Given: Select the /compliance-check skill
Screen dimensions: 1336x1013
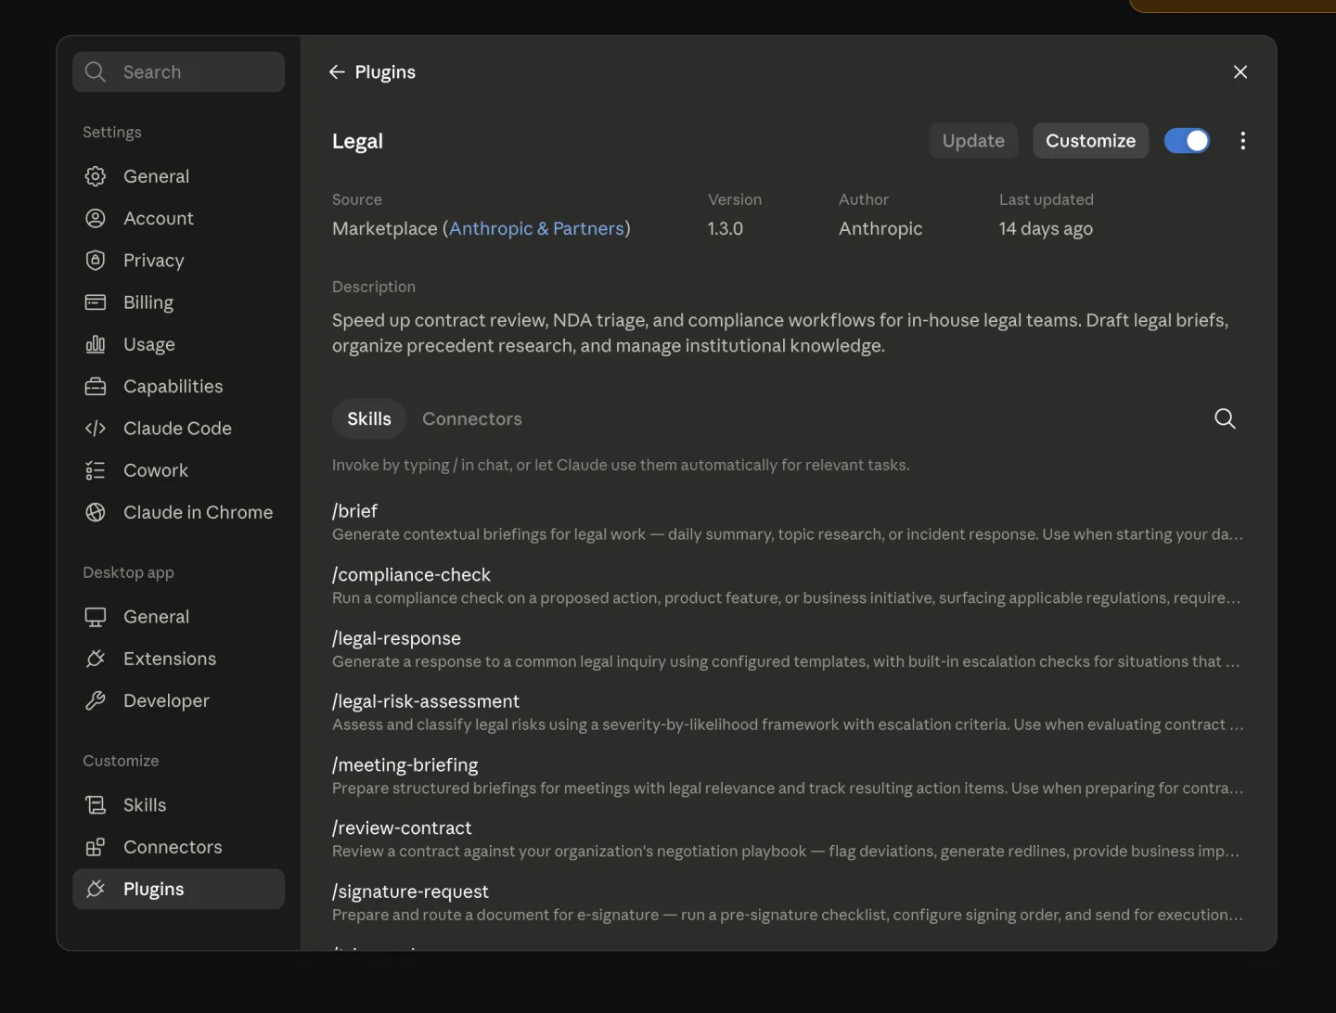Looking at the screenshot, I should (x=788, y=585).
